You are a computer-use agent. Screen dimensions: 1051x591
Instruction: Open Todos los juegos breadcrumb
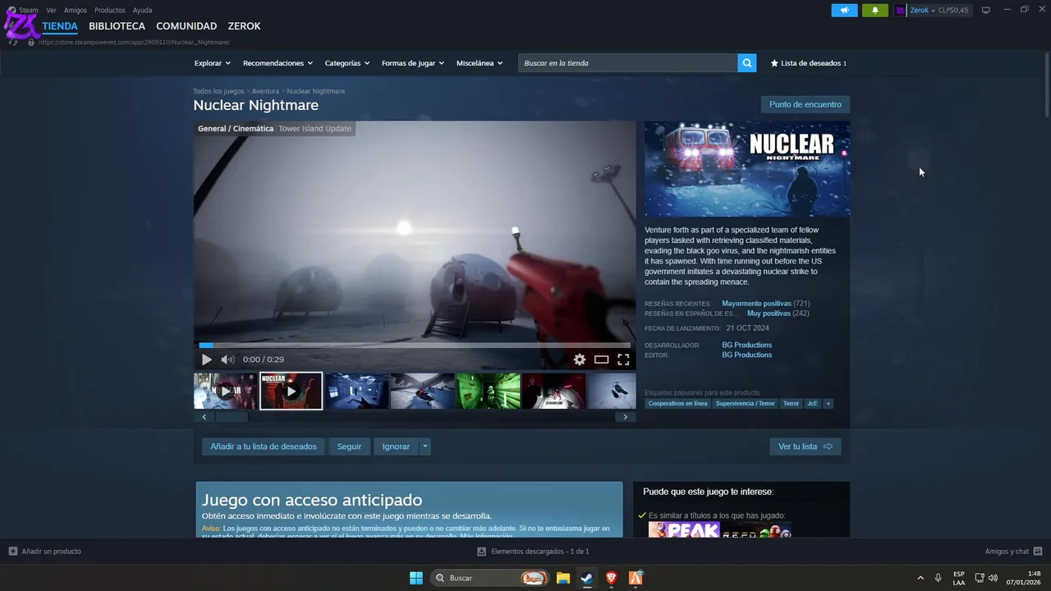coord(218,91)
